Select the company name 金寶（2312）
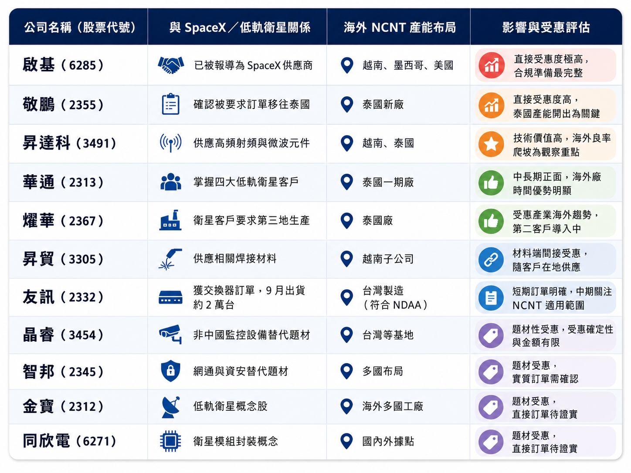Viewport: 631px width, 473px height. (x=64, y=406)
